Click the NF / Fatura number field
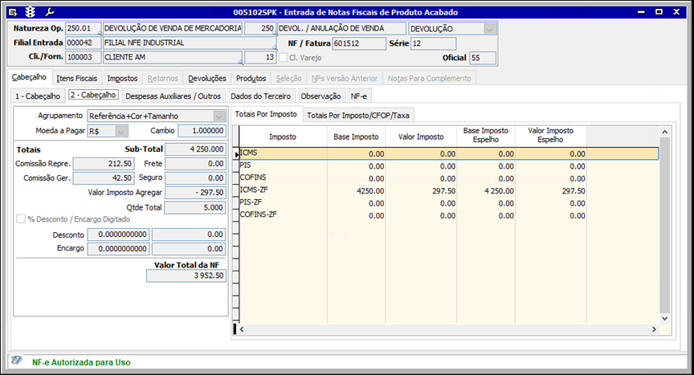This screenshot has width=694, height=375. pyautogui.click(x=357, y=43)
